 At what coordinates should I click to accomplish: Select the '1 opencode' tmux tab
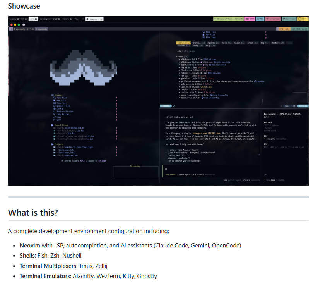click(19, 29)
